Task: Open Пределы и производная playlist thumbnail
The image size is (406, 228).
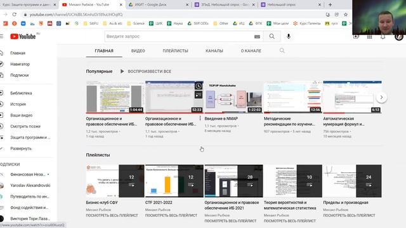Action: click(352, 181)
